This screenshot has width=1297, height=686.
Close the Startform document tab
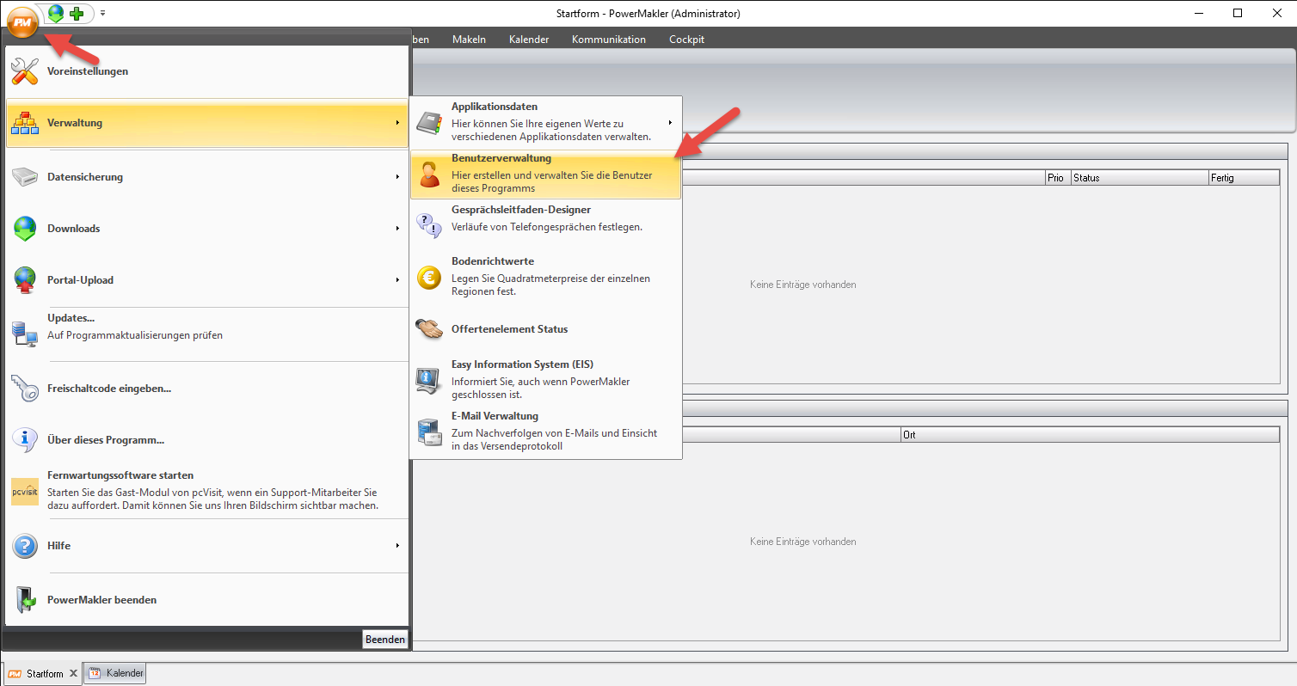point(74,674)
